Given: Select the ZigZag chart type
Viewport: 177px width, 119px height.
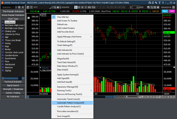Looking at the screenshot, I should [8, 71].
